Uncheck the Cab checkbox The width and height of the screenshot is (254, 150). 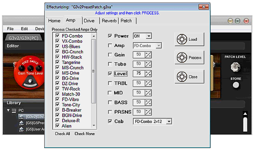pyautogui.click(x=110, y=121)
